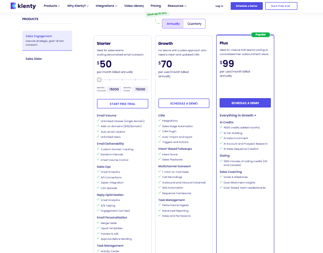This screenshot has height=253, width=323.
Task: Click the Plus plan title
Action: [x=224, y=43]
